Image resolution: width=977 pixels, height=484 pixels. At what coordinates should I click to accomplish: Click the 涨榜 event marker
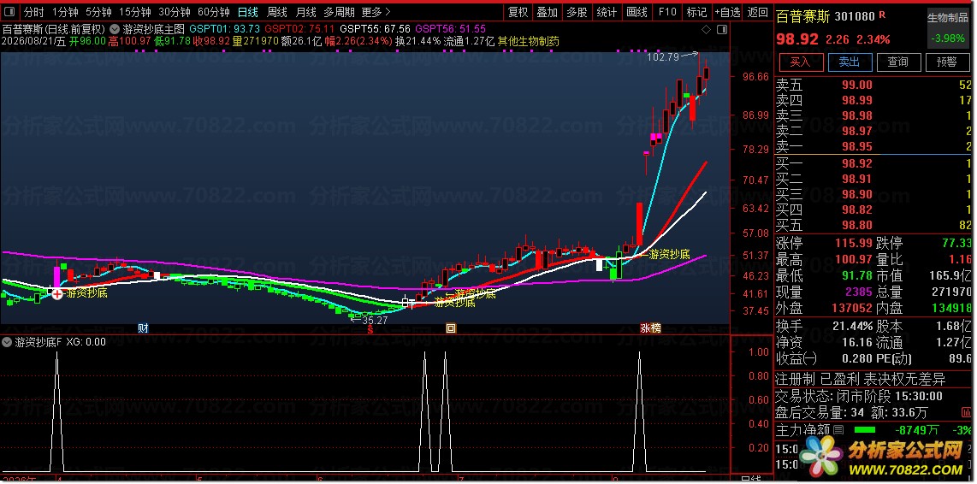[x=651, y=329]
